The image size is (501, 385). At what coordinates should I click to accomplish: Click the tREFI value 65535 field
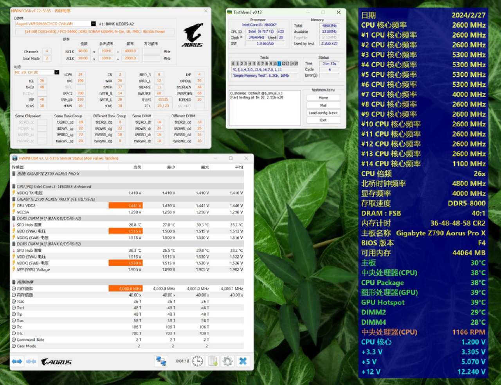click(x=163, y=99)
